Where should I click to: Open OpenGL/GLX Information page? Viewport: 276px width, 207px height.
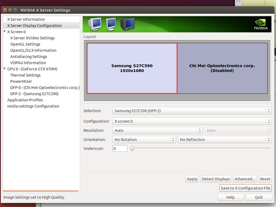pos(33,50)
